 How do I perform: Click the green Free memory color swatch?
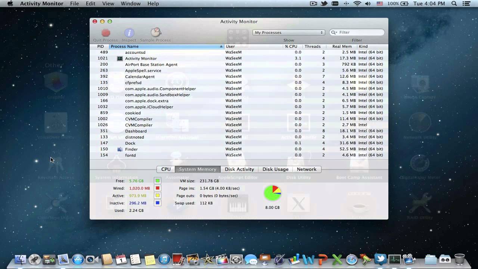click(x=158, y=181)
